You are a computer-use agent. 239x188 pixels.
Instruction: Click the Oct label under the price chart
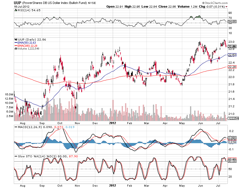pos(60,123)
